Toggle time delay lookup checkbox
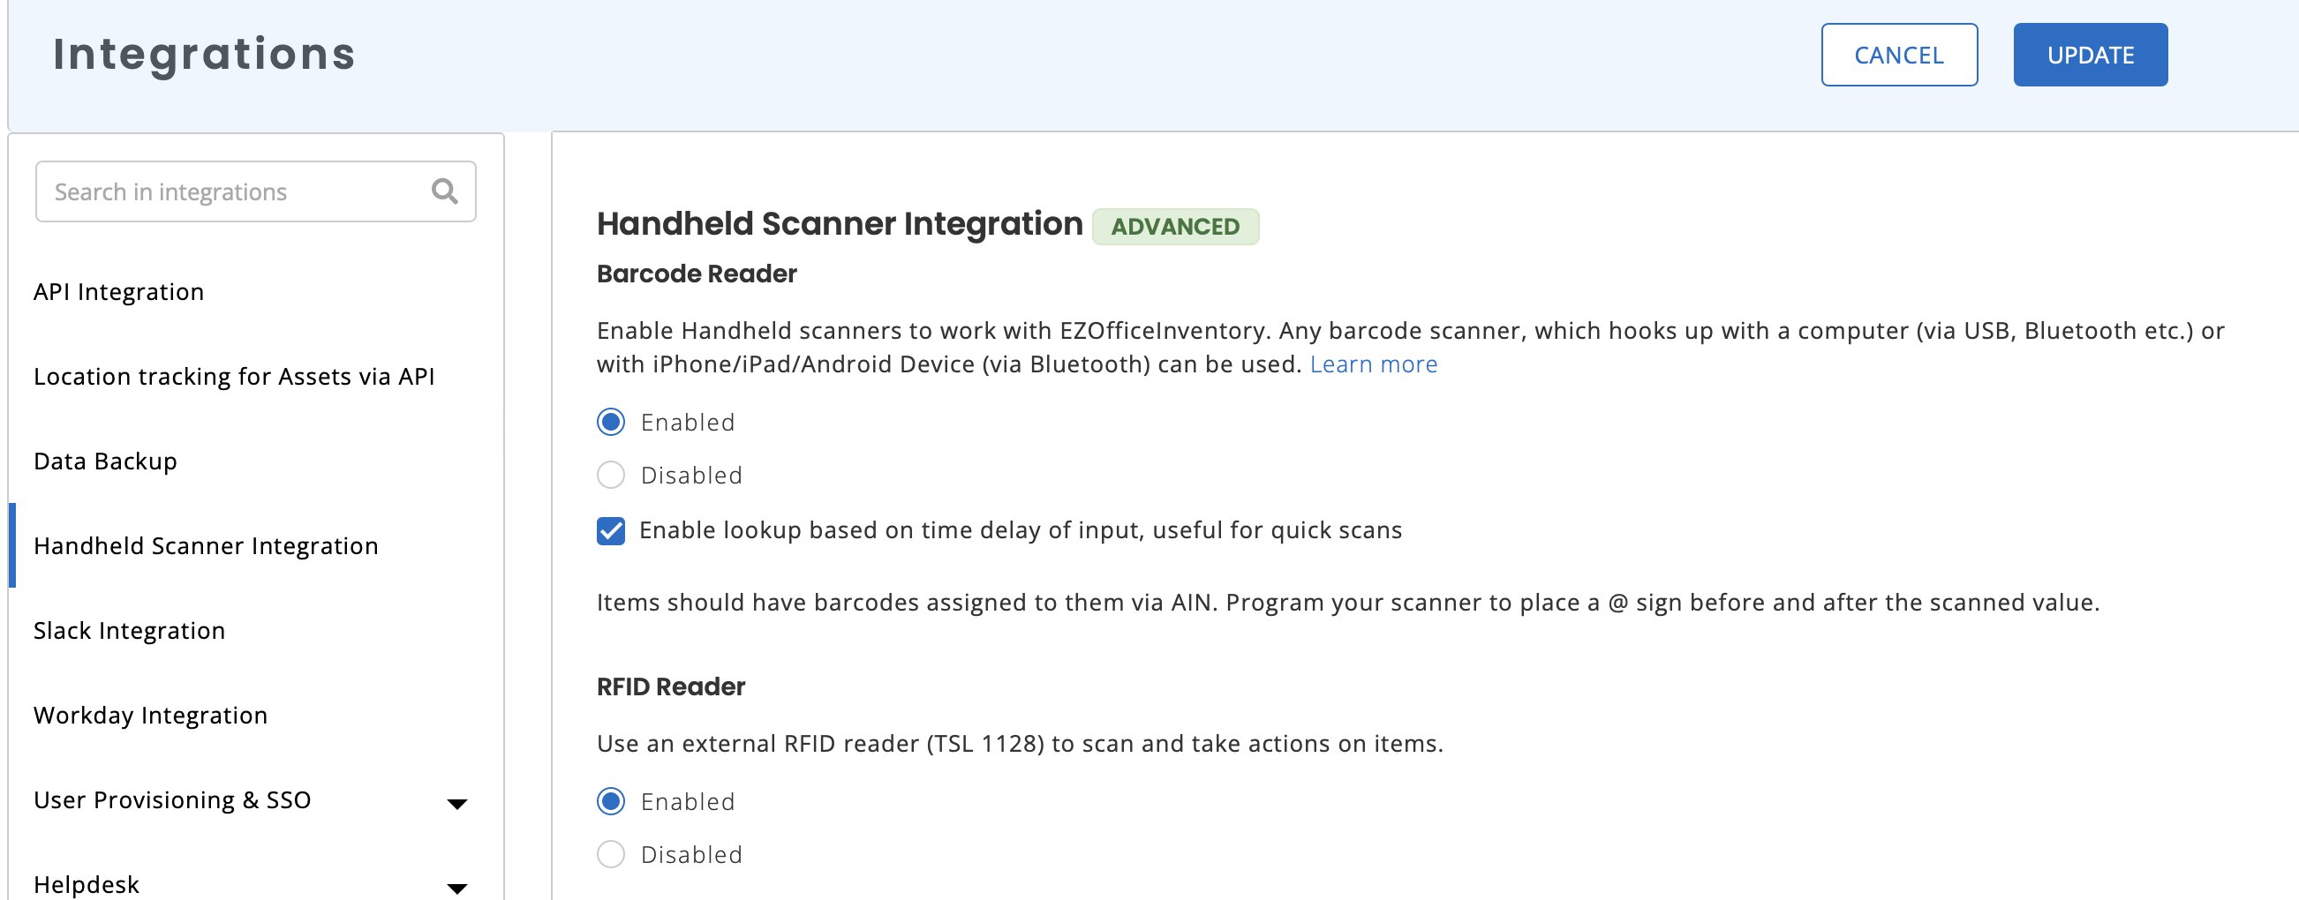Screen dimensions: 2299x900 610,530
